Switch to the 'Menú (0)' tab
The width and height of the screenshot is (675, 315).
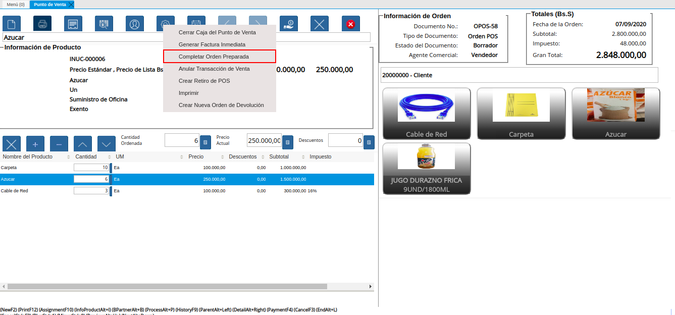[15, 3]
